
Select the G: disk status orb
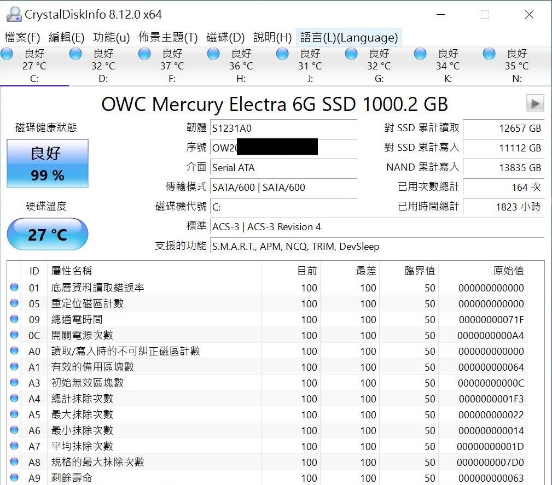[351, 54]
